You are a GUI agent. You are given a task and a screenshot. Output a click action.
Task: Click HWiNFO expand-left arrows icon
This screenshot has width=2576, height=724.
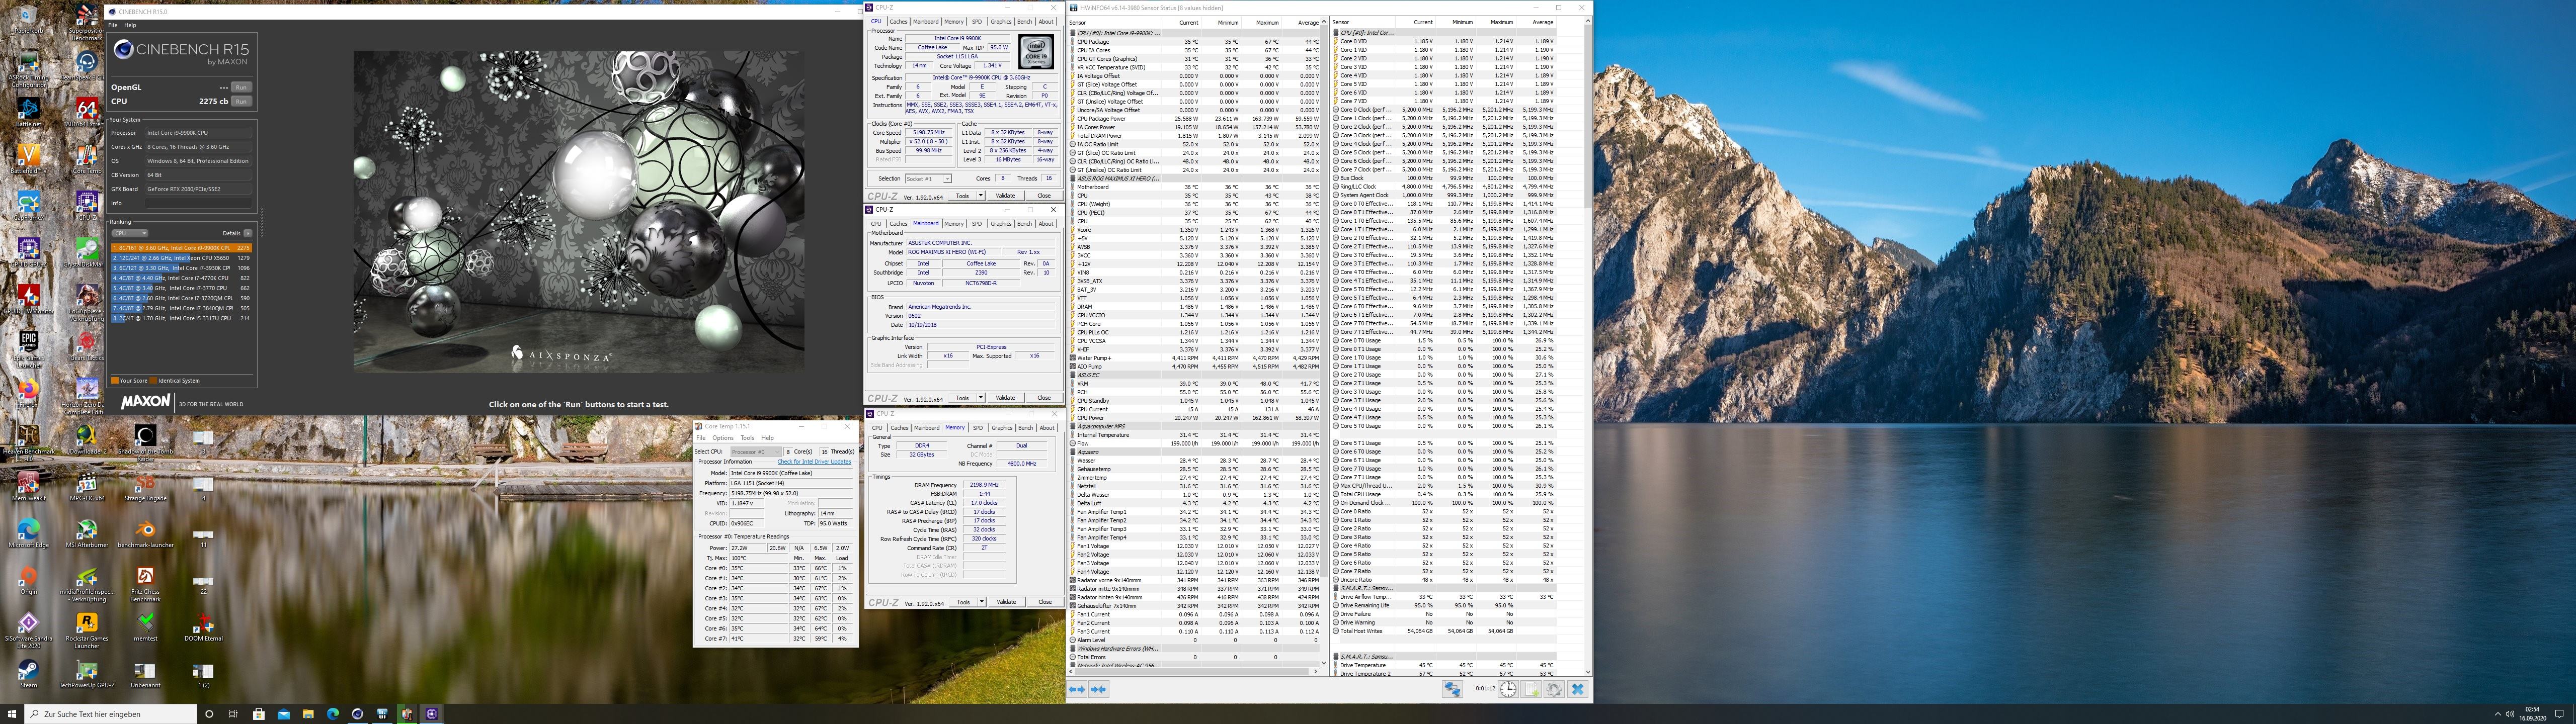click(x=1077, y=689)
